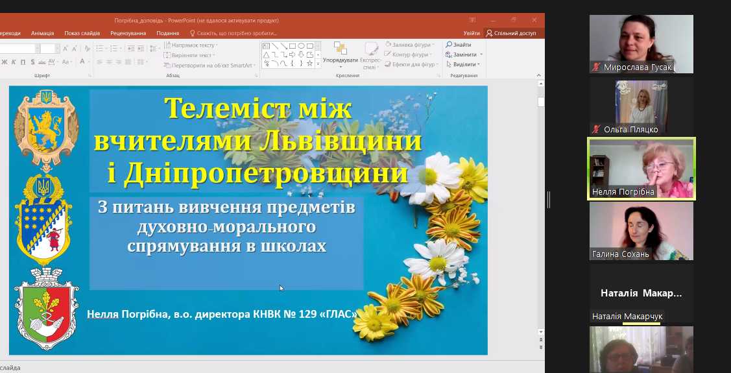Open Абзац paragraph dialog launcher
731x373 pixels.
click(256, 75)
